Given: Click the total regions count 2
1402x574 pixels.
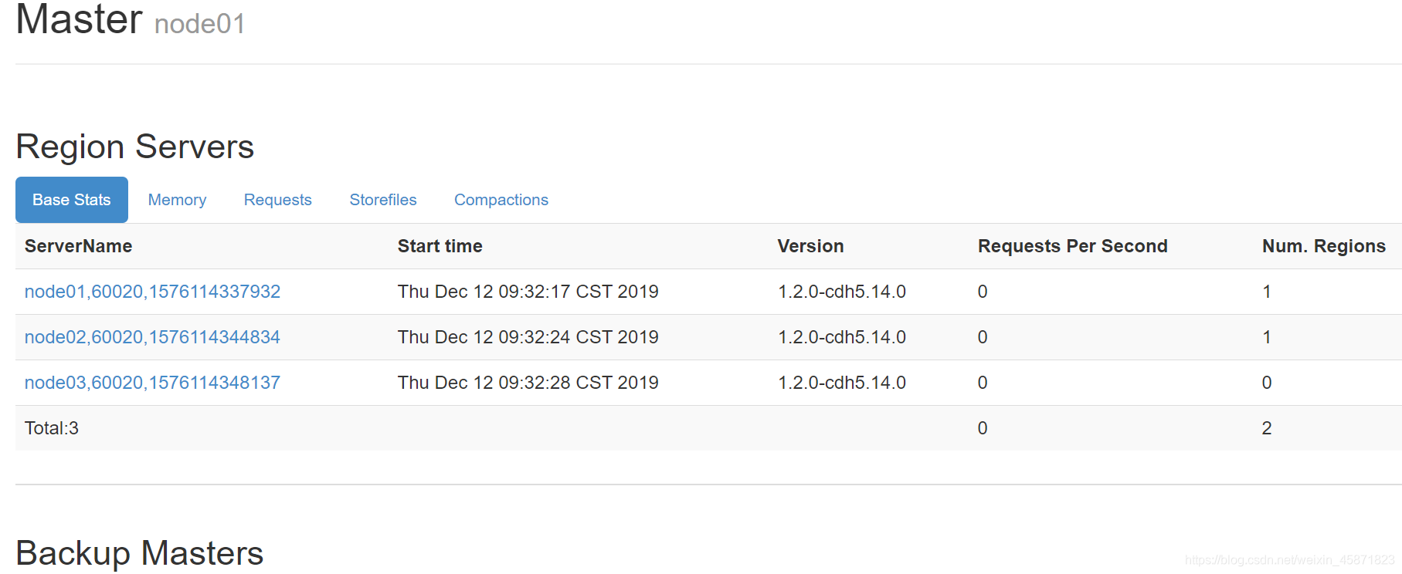Looking at the screenshot, I should pos(1267,428).
